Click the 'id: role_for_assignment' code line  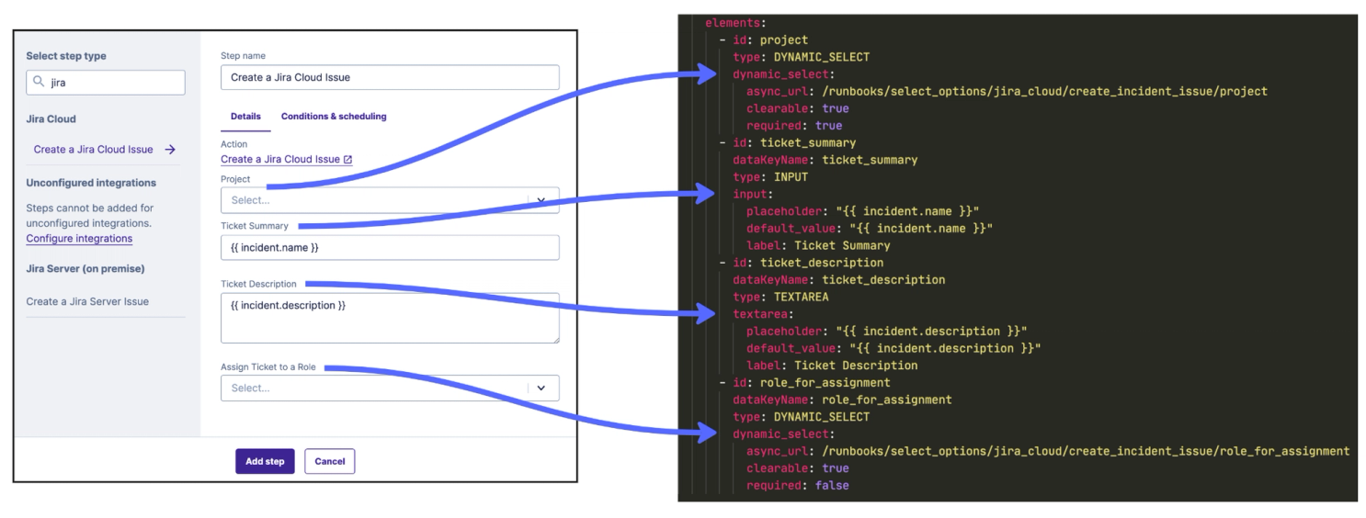coord(804,382)
